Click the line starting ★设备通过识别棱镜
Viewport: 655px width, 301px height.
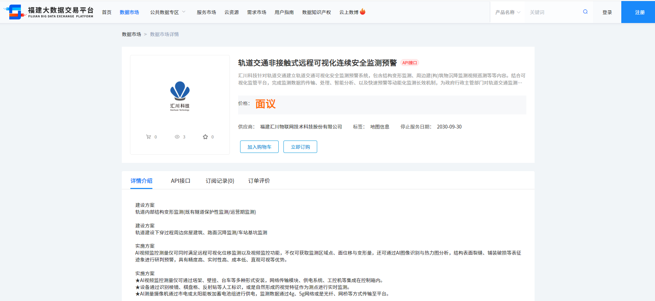tap(243, 287)
